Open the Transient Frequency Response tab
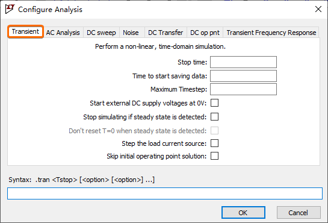This screenshot has height=223, width=328. click(x=271, y=33)
